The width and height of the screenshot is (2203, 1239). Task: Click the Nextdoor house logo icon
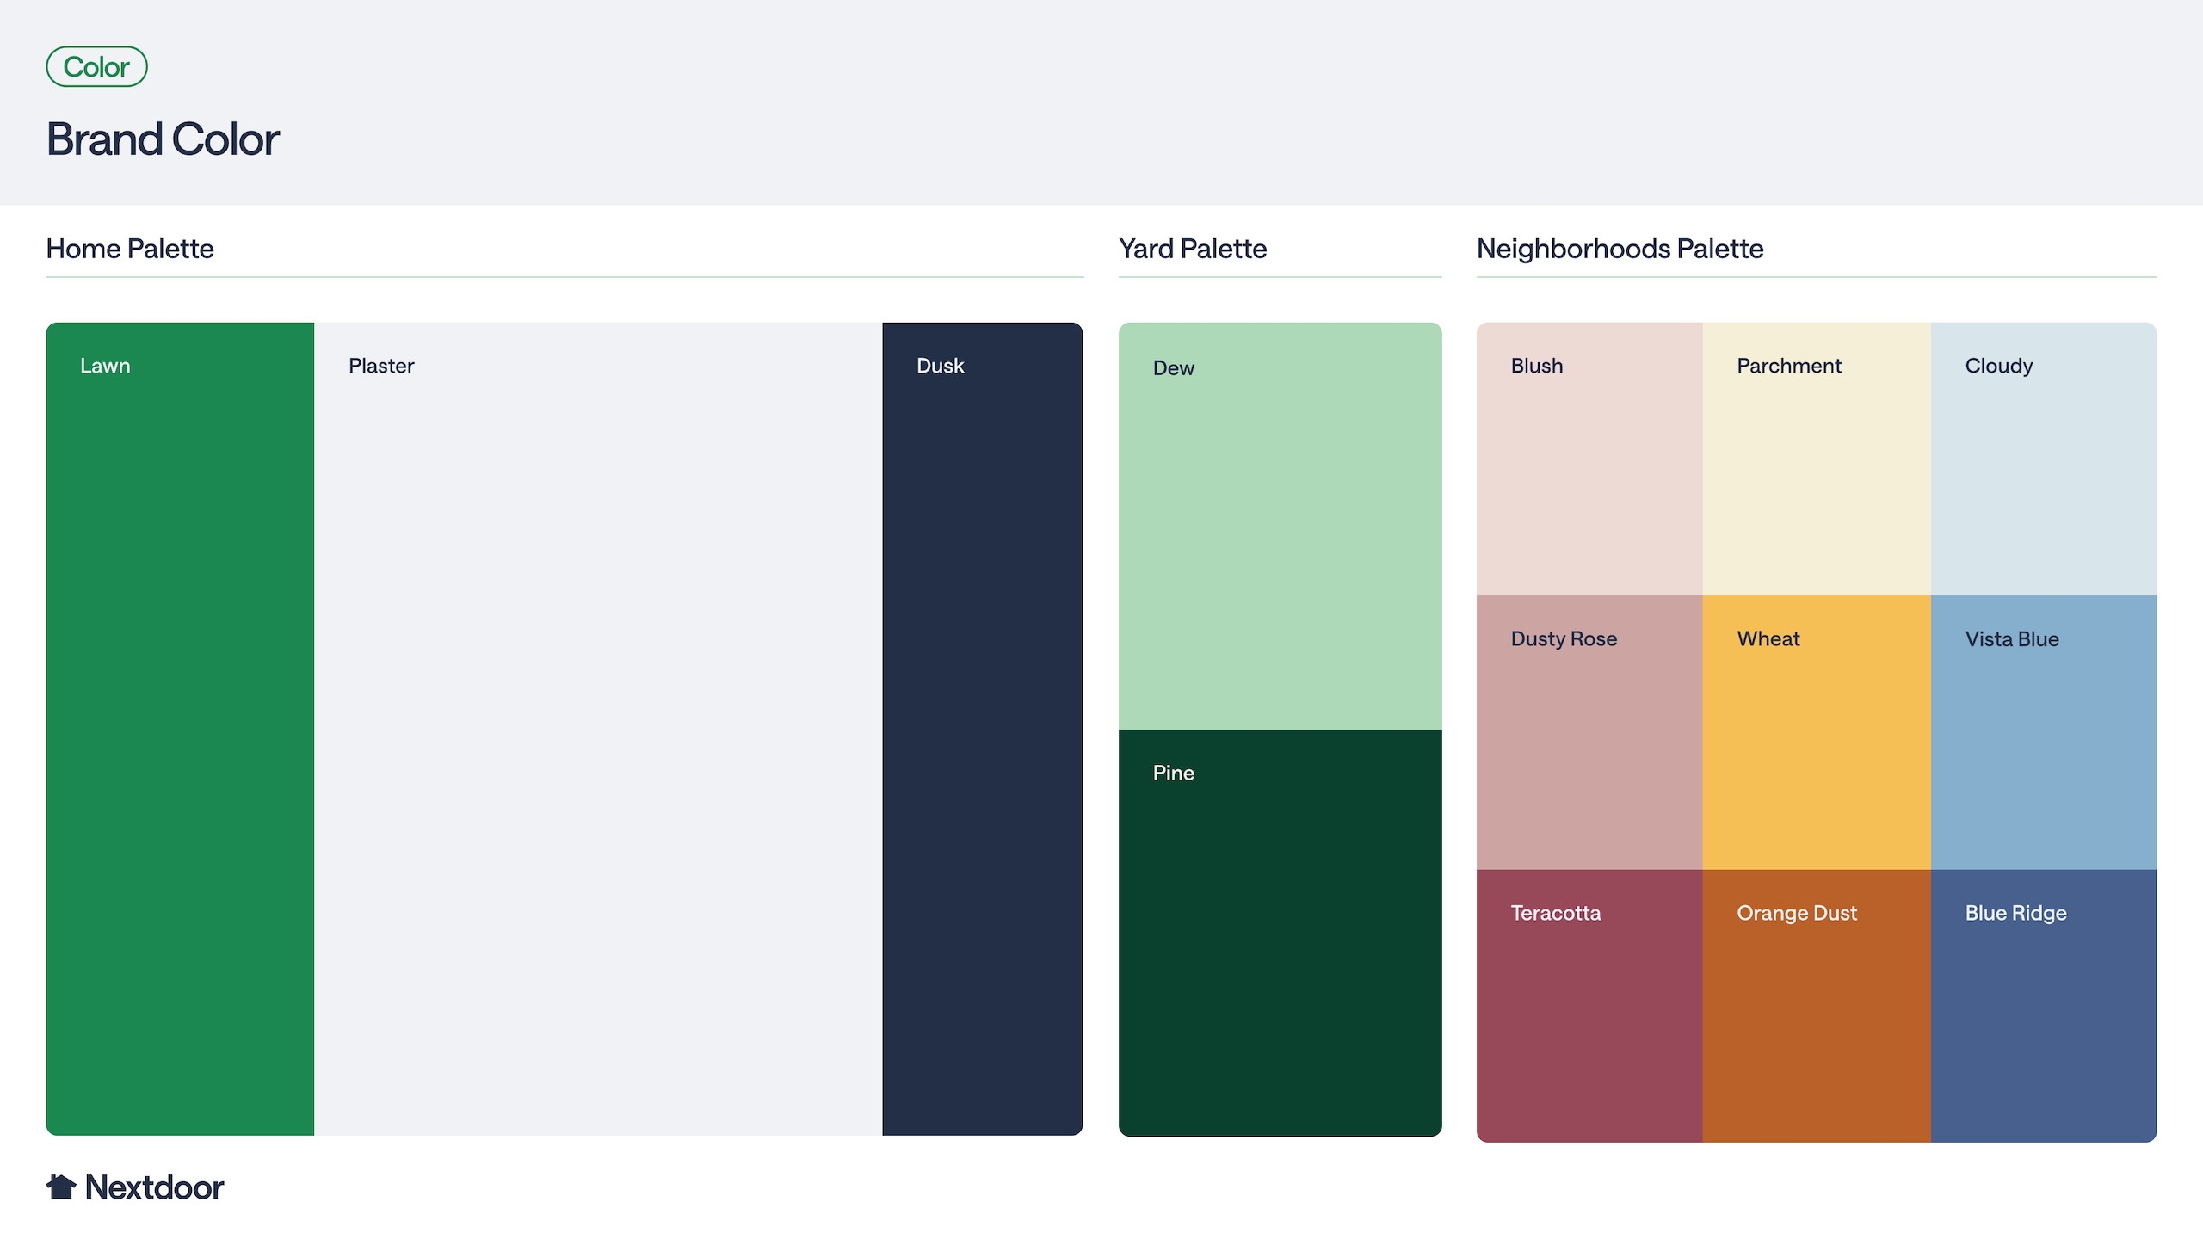[61, 1187]
